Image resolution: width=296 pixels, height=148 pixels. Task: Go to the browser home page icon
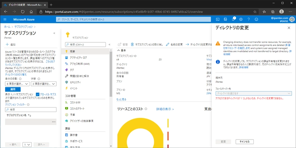pos(31,12)
